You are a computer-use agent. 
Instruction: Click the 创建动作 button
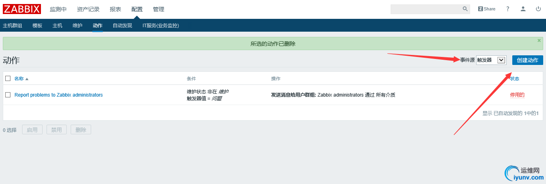[x=528, y=60]
